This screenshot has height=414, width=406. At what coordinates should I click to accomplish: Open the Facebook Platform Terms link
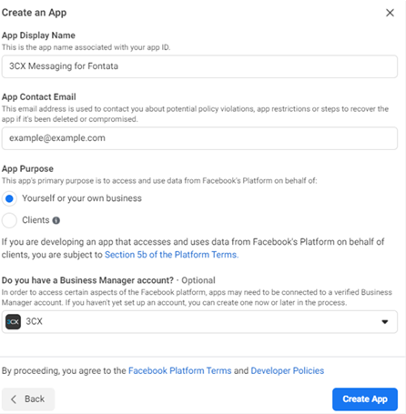[179, 370]
